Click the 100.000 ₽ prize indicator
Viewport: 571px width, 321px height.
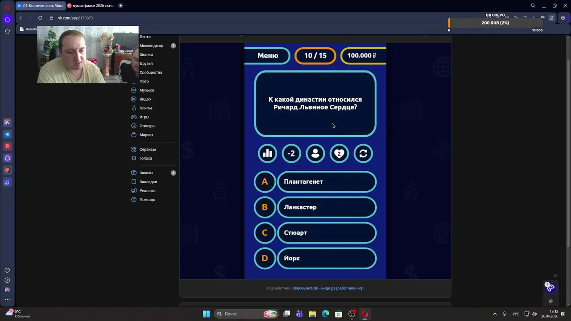pyautogui.click(x=363, y=56)
